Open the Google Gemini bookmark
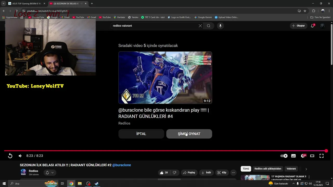Image resolution: width=333 pixels, height=187 pixels. coord(203,17)
